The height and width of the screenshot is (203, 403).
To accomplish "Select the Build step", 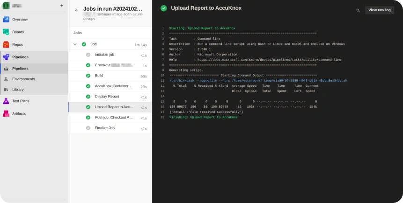I will coord(110,76).
